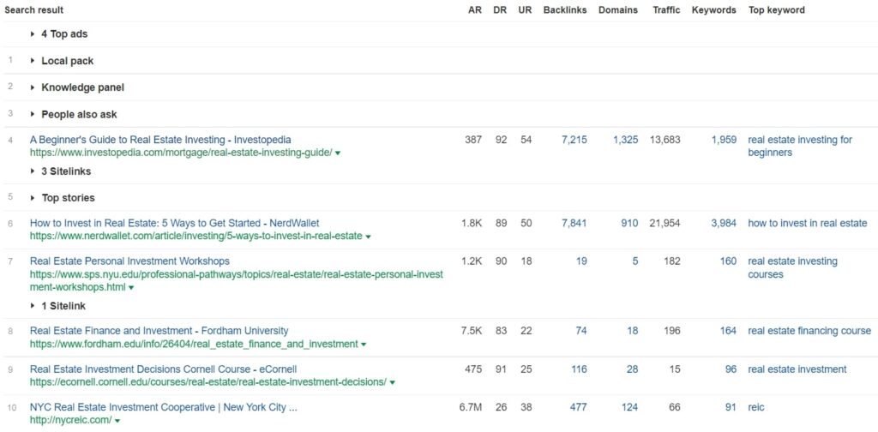This screenshot has width=878, height=432.
Task: Open nycreic backlinks count 477
Action: (x=579, y=407)
